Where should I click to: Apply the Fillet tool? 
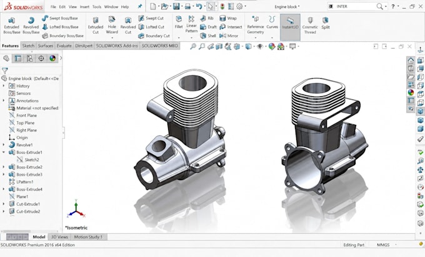(179, 23)
